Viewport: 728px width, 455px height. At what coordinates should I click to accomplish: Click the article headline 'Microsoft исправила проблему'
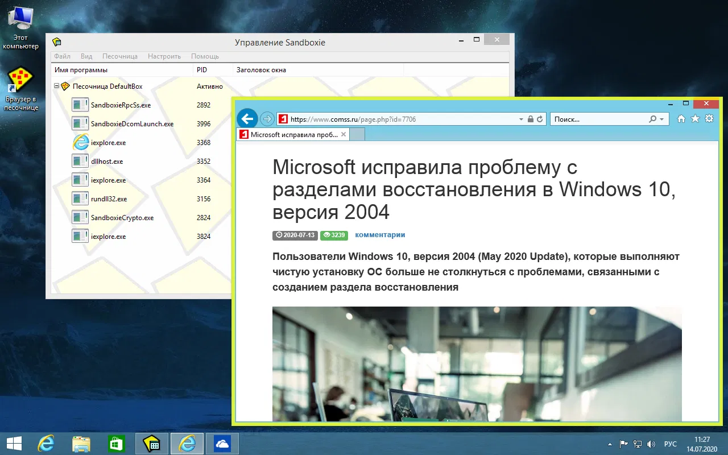(474, 190)
